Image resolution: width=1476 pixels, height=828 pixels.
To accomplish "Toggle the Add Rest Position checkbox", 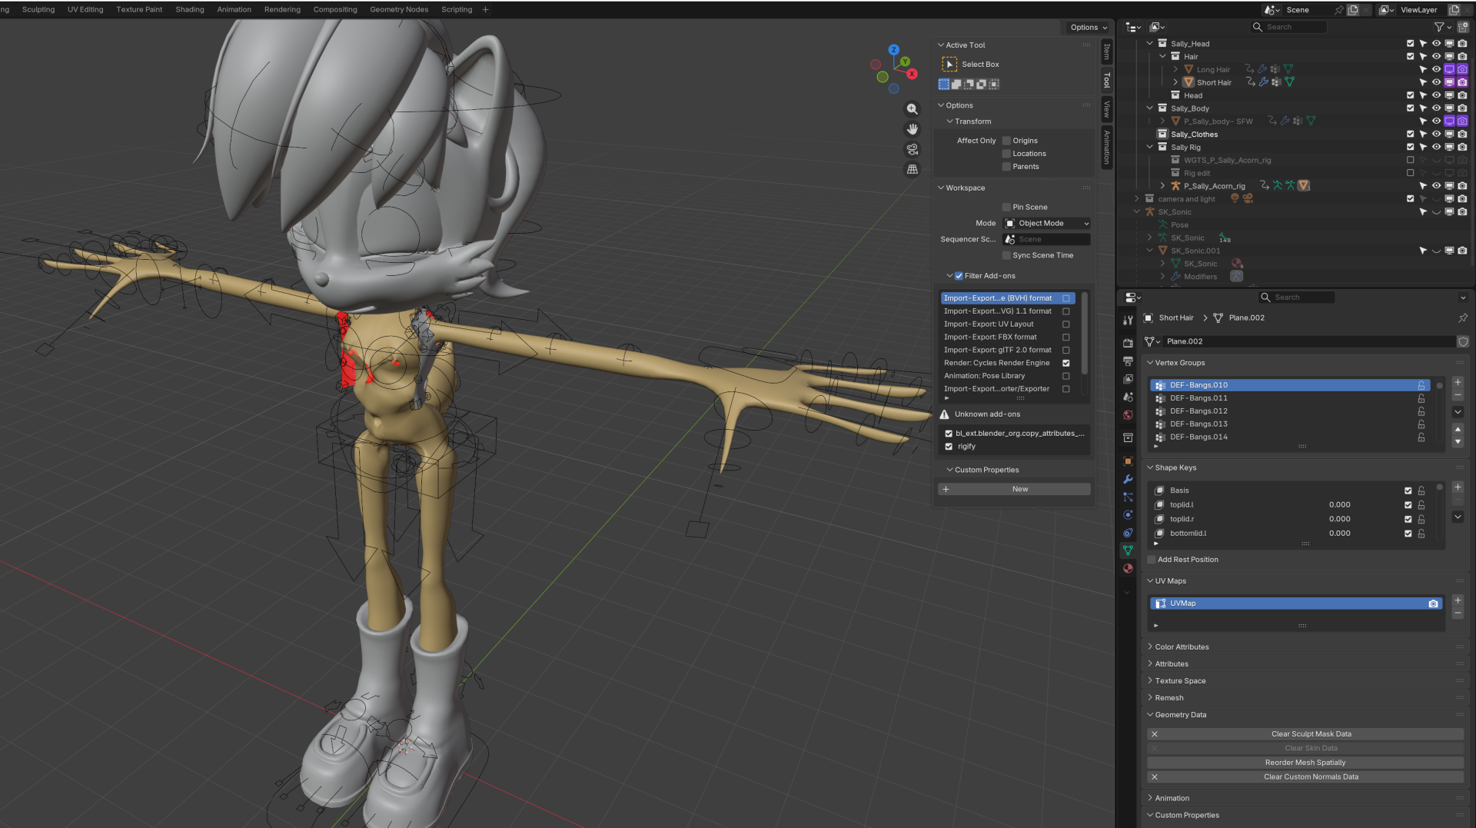I will (x=1152, y=560).
